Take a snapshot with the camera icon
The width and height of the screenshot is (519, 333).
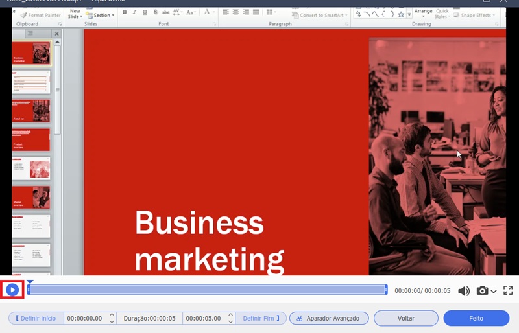(x=482, y=291)
